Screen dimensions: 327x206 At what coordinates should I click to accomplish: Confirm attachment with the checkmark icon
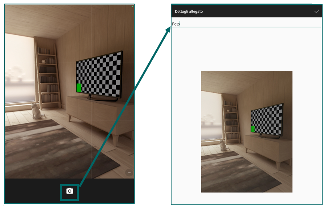tap(317, 11)
